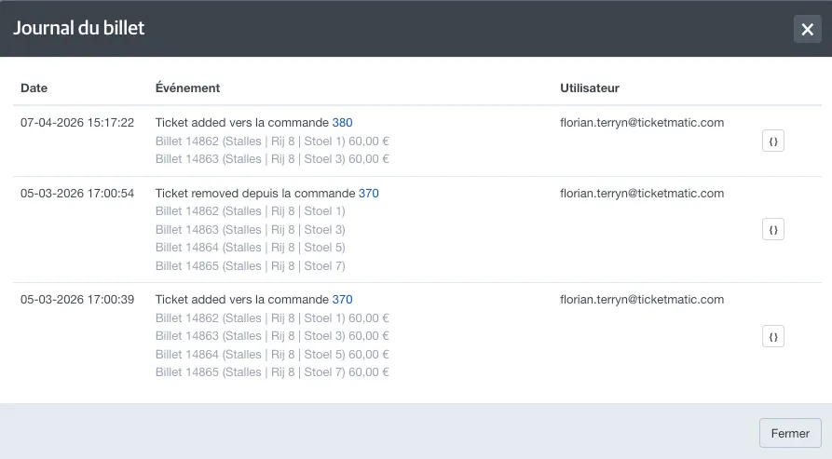Click Billet 14864 Stoel 5 60,00 € line
The image size is (832, 459).
(x=272, y=354)
